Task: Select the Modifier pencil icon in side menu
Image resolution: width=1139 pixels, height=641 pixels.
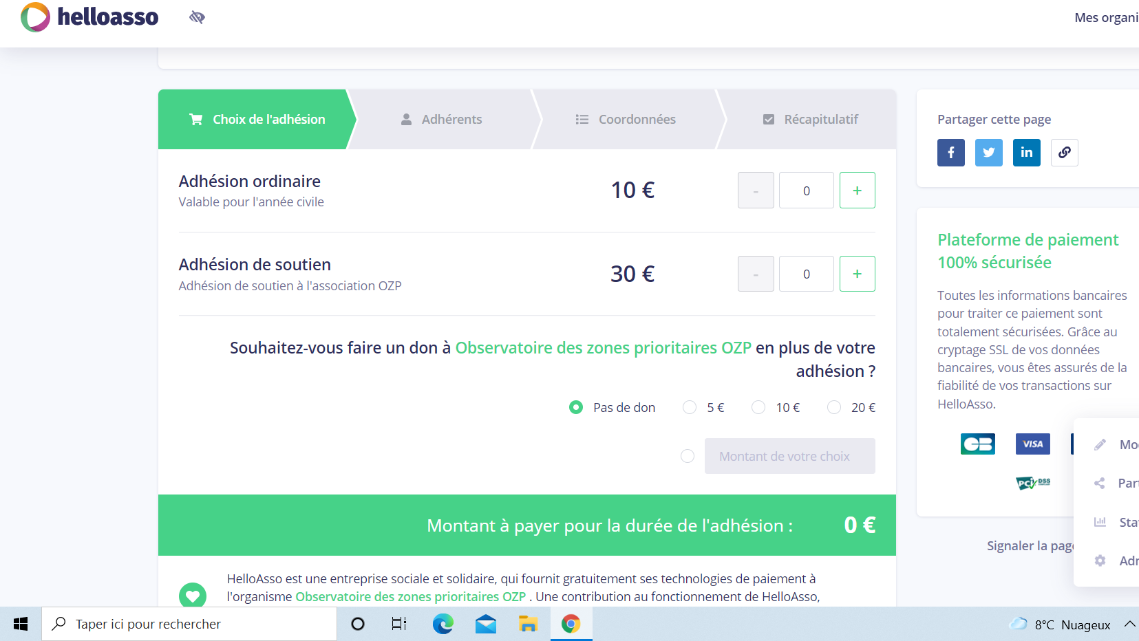Action: click(x=1099, y=444)
